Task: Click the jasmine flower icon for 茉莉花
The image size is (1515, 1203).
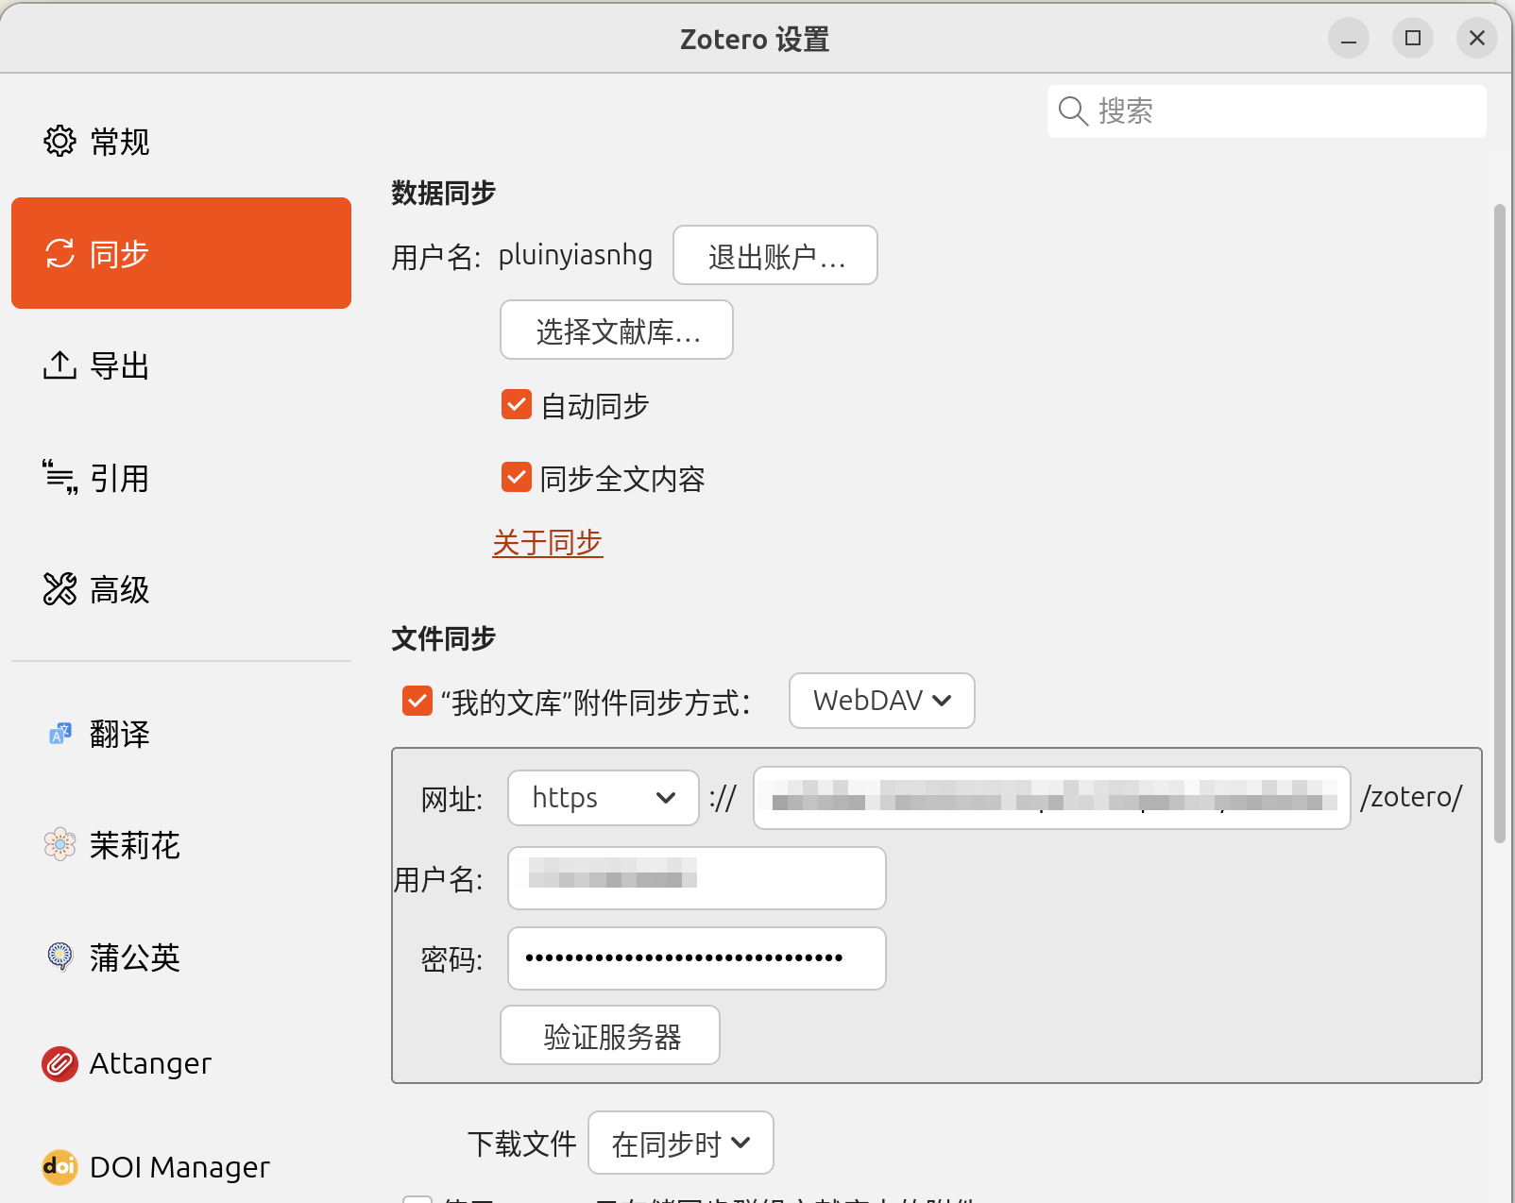Action: point(60,845)
